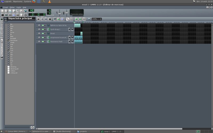Screen dimensions: 213x133
Task: Open the Éditer menu
Action: [12, 7]
